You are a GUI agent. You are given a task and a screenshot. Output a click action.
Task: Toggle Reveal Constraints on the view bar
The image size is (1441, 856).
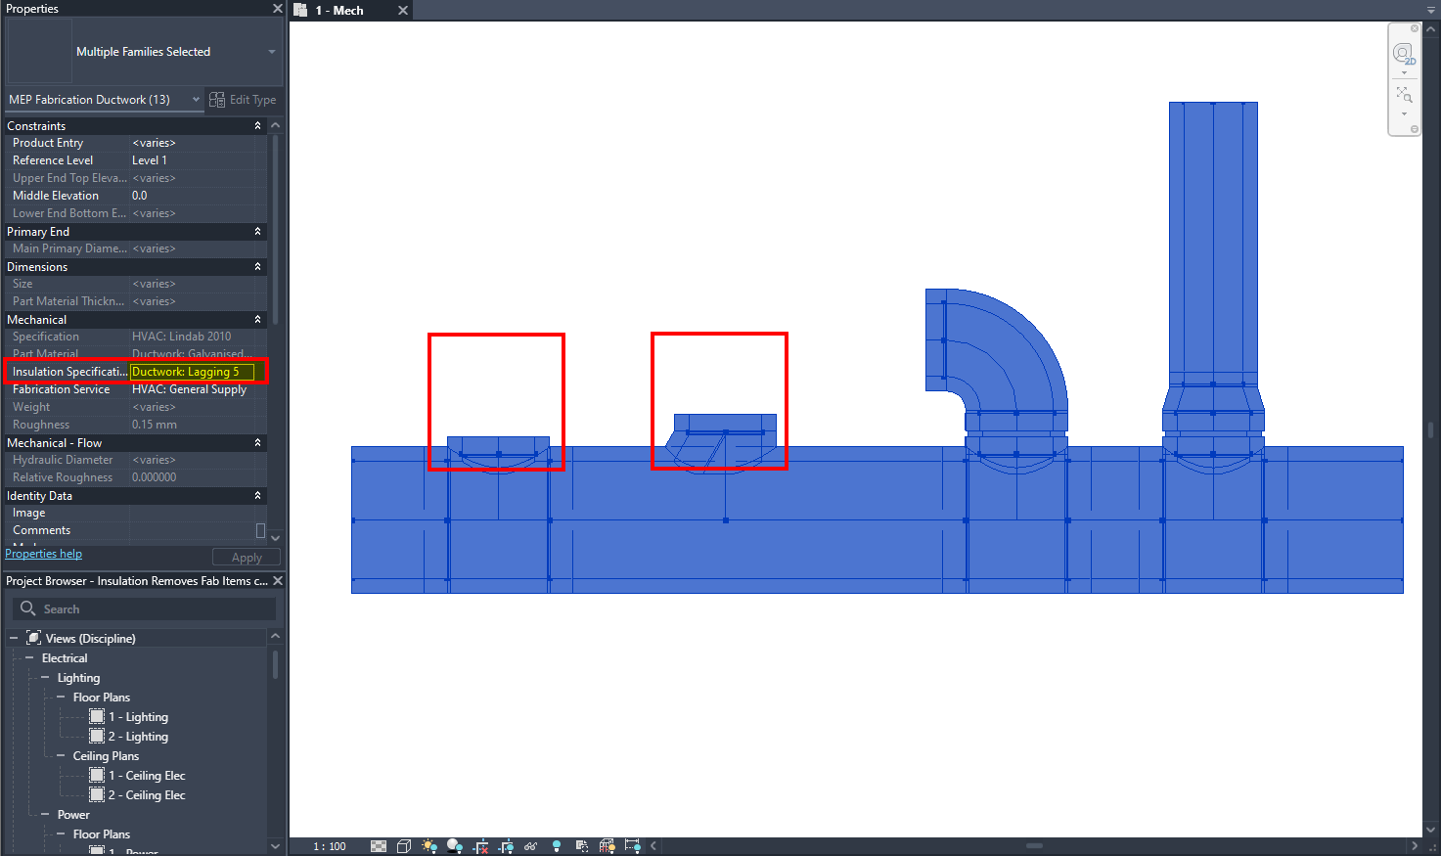(632, 845)
